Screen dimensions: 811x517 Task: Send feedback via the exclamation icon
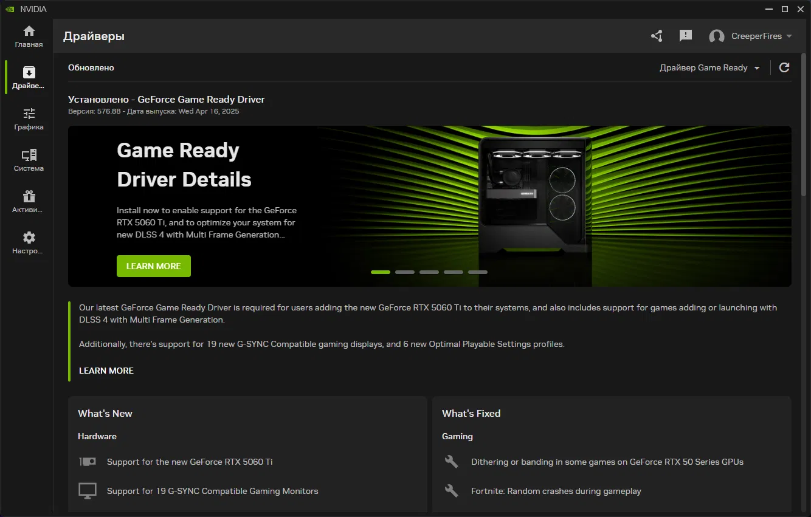(x=686, y=36)
